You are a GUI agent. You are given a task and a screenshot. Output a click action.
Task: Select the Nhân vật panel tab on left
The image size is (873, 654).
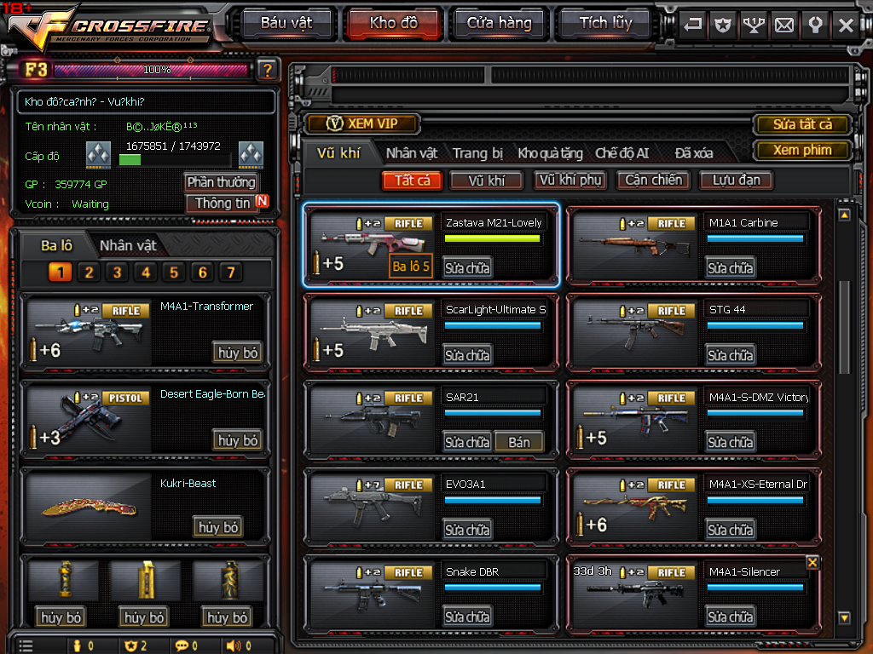pyautogui.click(x=128, y=245)
